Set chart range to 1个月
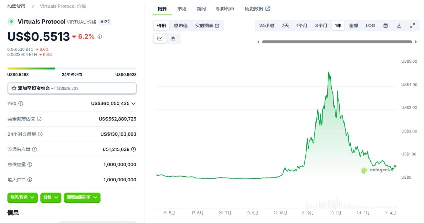The height and width of the screenshot is (223, 424). [x=302, y=25]
